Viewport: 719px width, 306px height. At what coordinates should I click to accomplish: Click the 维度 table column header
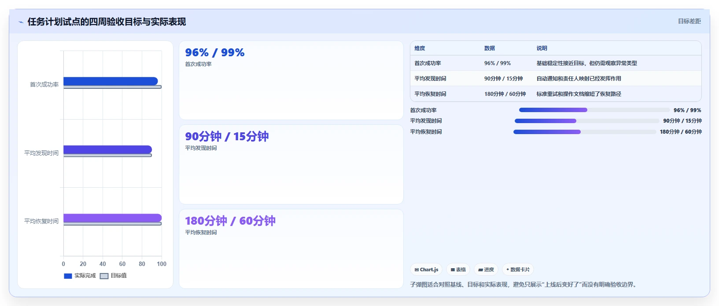tap(420, 48)
